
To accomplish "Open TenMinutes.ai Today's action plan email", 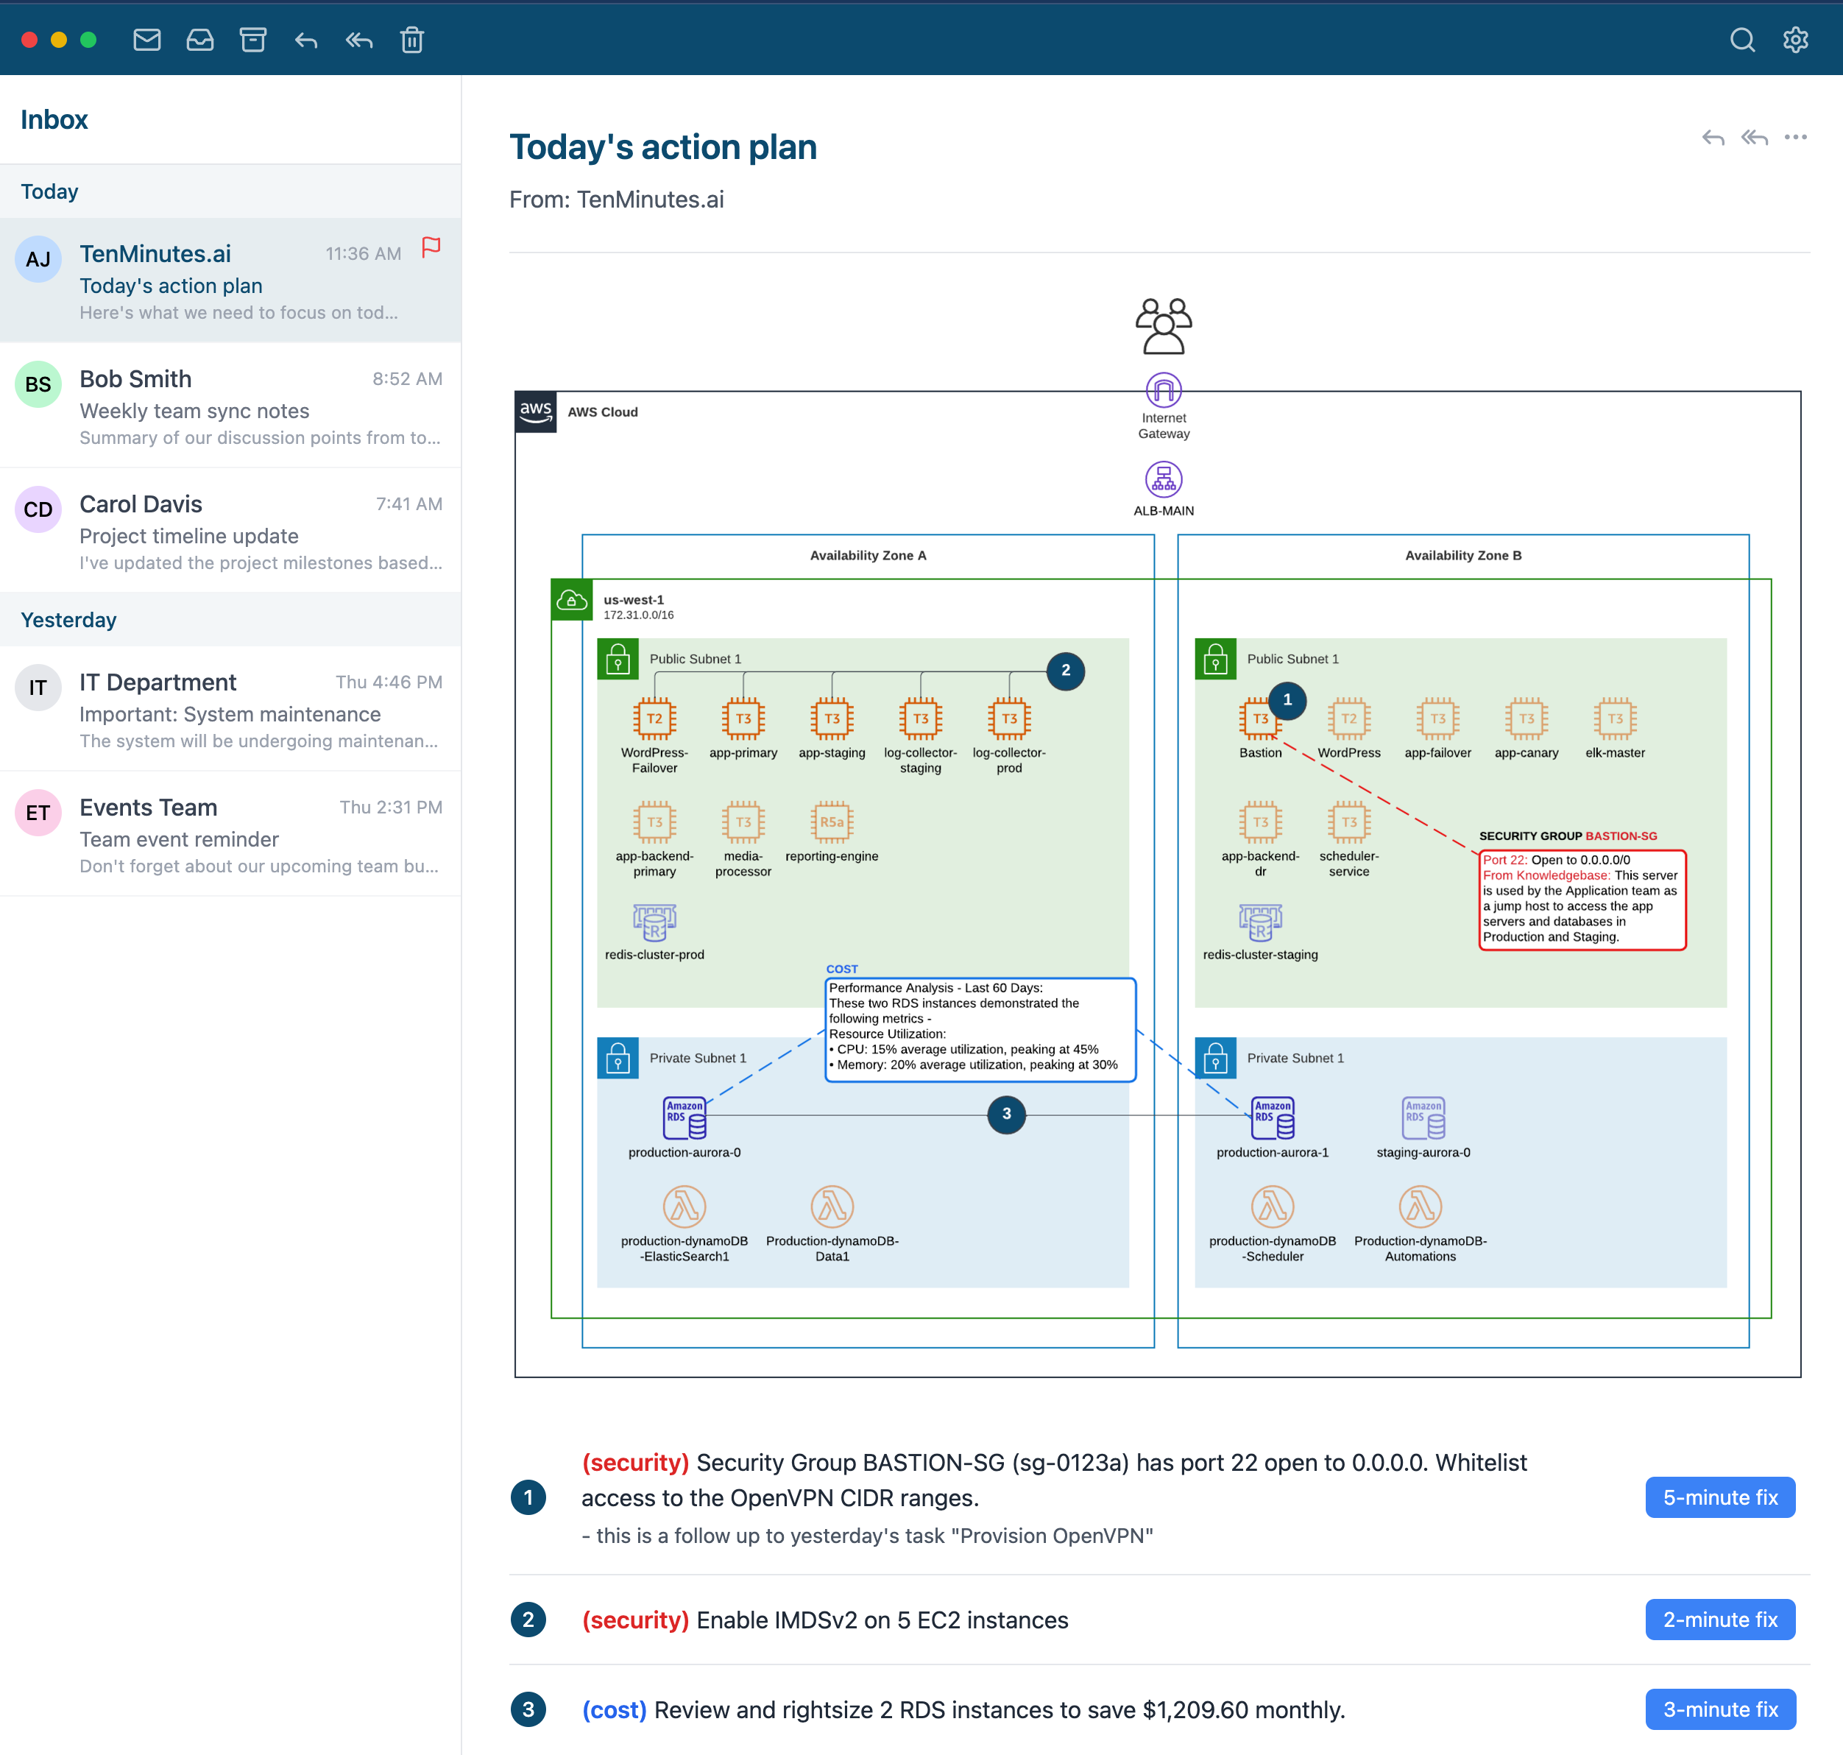I will click(x=230, y=280).
